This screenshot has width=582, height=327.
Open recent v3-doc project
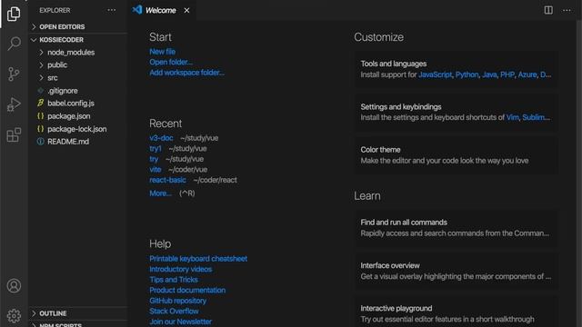tap(161, 138)
